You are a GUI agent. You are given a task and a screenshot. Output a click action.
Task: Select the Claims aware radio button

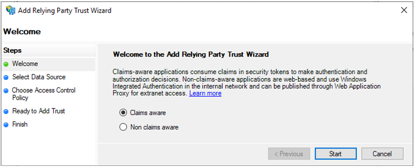coord(123,113)
